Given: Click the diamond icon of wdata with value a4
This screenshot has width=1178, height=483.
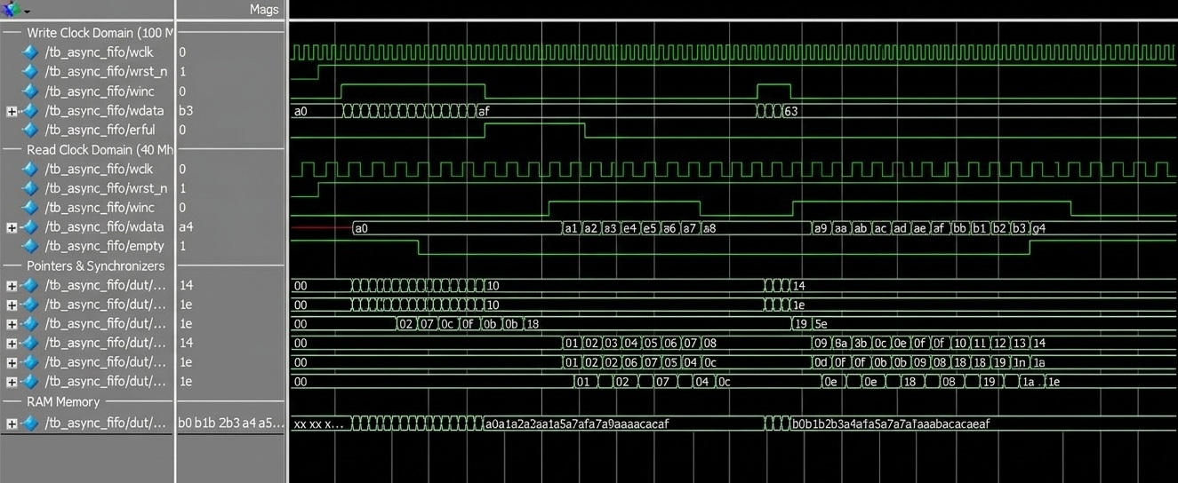Looking at the screenshot, I should tap(31, 227).
